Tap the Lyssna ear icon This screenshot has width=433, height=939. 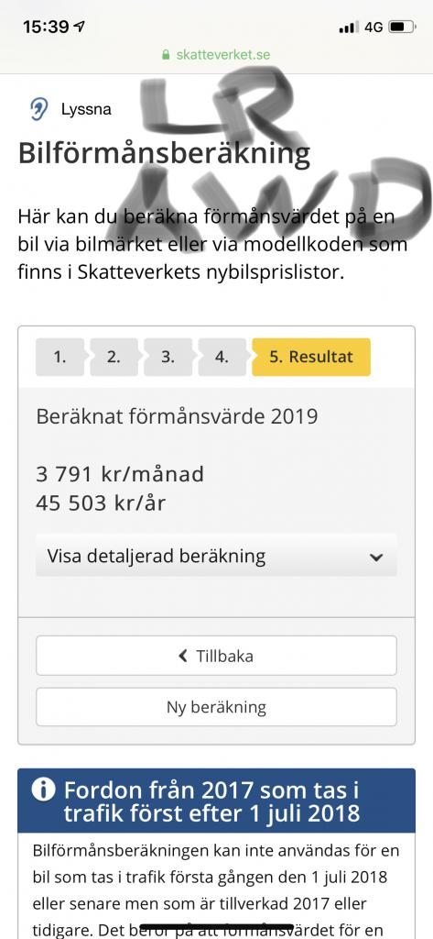[x=38, y=110]
